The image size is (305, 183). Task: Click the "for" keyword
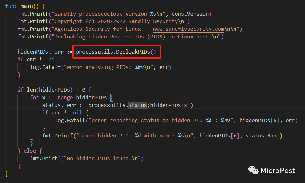[34, 97]
